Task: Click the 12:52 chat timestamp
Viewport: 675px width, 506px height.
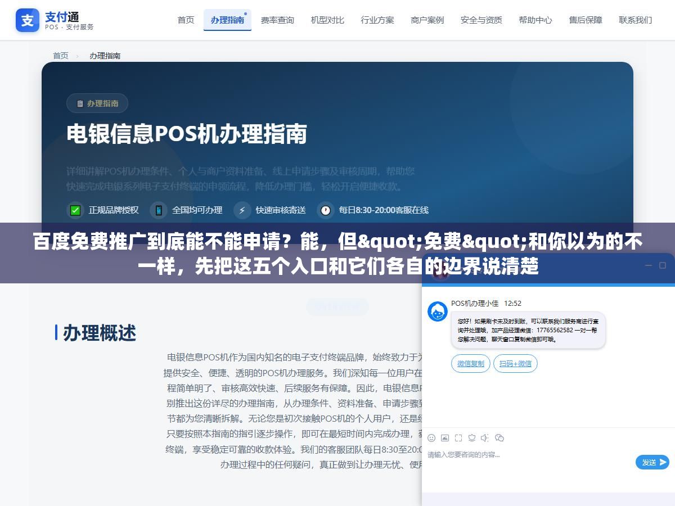Action: [x=512, y=303]
